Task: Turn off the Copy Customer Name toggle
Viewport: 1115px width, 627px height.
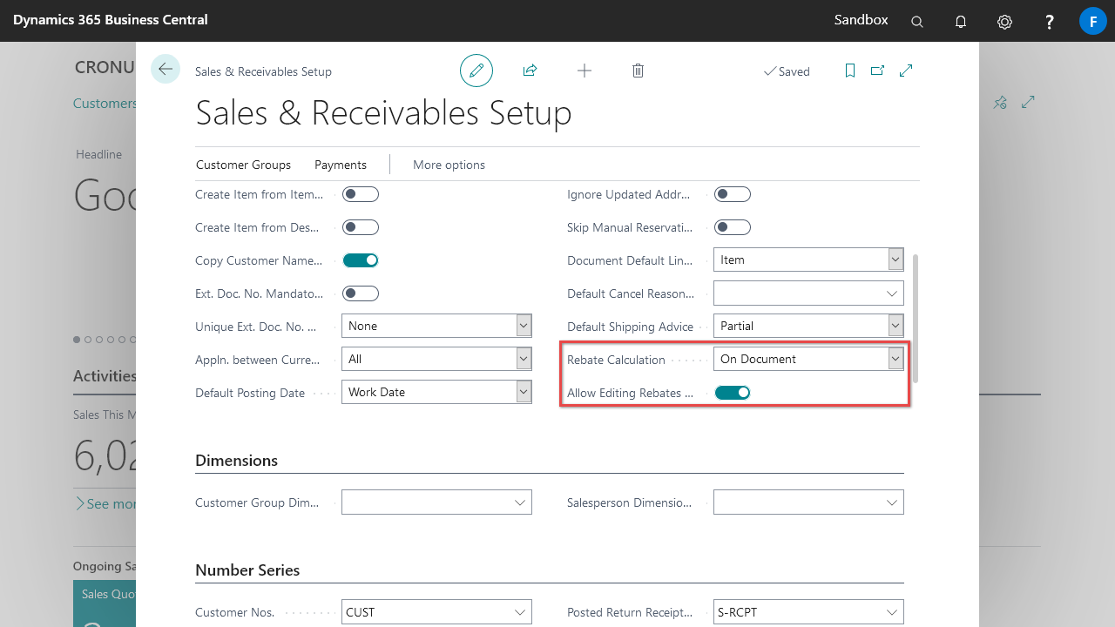Action: (361, 260)
